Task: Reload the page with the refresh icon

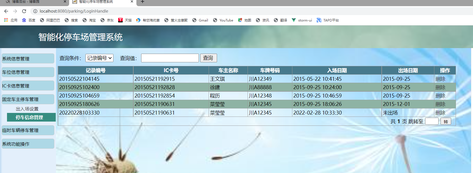Action: pyautogui.click(x=24, y=11)
